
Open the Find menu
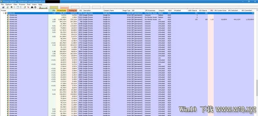(29, 4)
